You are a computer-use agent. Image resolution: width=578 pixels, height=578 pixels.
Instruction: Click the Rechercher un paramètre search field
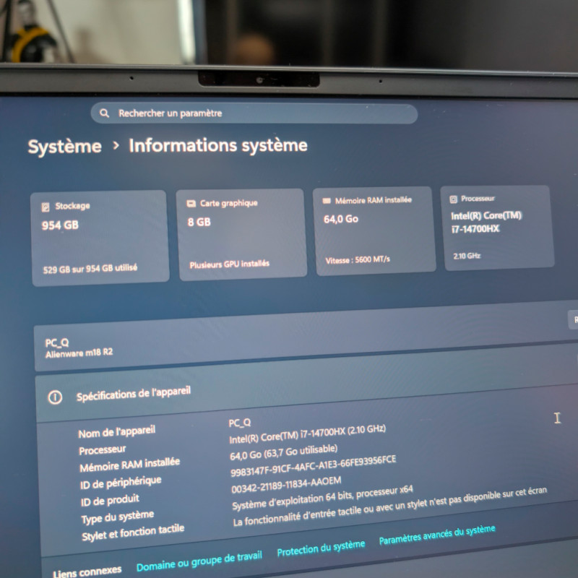coord(253,113)
